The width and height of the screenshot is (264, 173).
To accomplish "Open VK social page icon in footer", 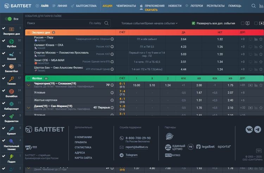I will coord(249,129).
